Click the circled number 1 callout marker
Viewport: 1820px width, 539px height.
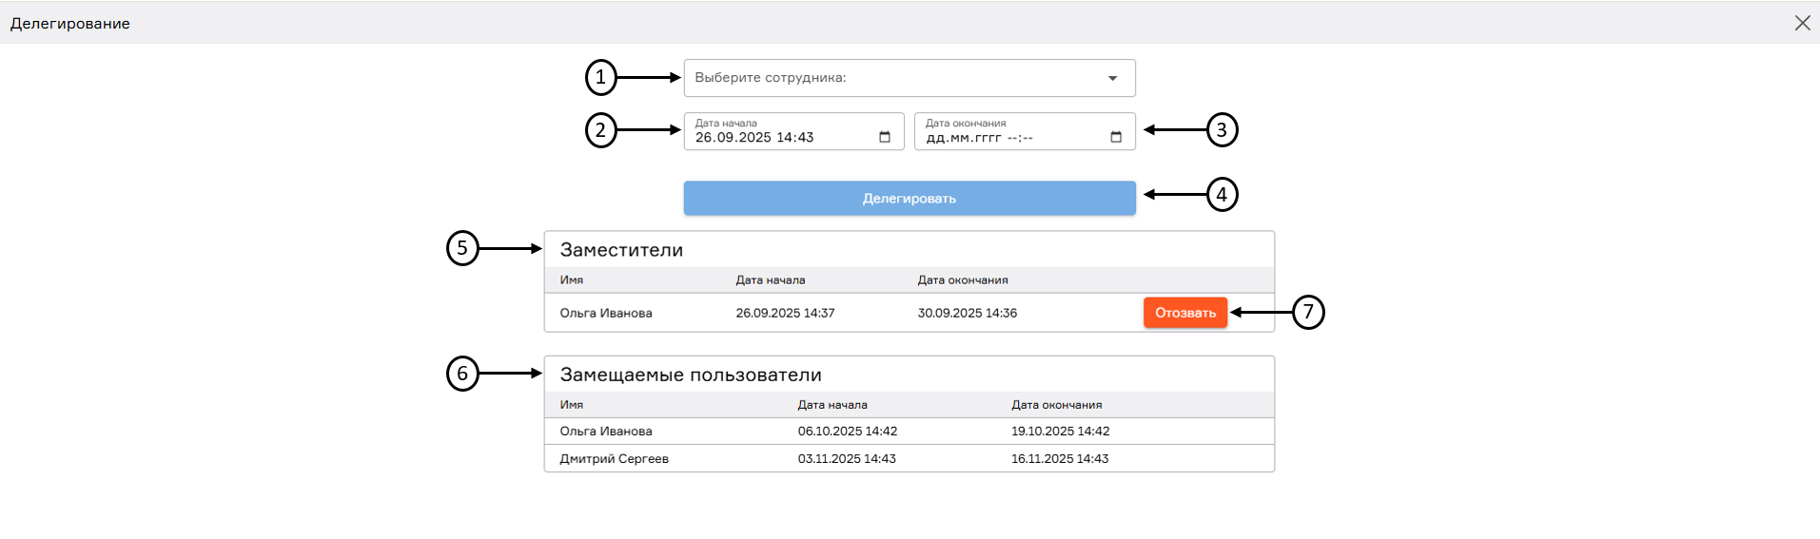coord(600,78)
